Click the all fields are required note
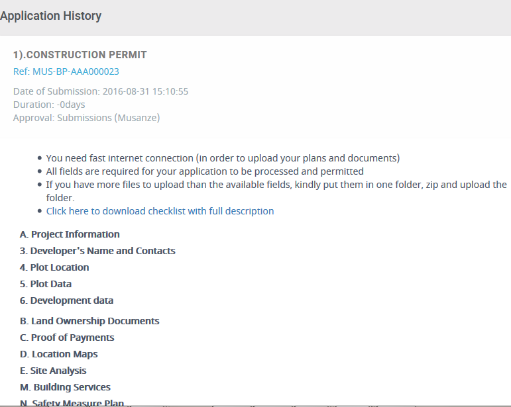The width and height of the screenshot is (511, 407). [205, 171]
